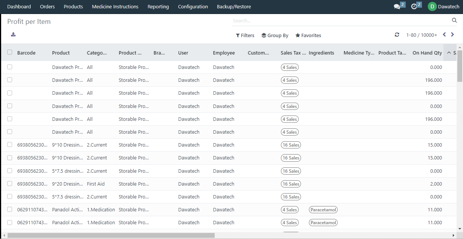
Task: Open the Backup/Restore menu
Action: [x=234, y=6]
